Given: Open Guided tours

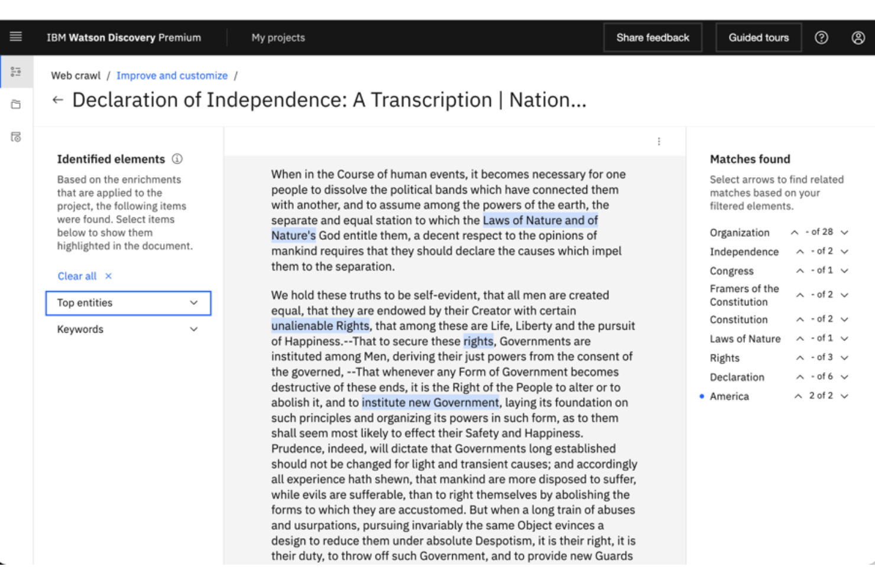Looking at the screenshot, I should click(759, 37).
